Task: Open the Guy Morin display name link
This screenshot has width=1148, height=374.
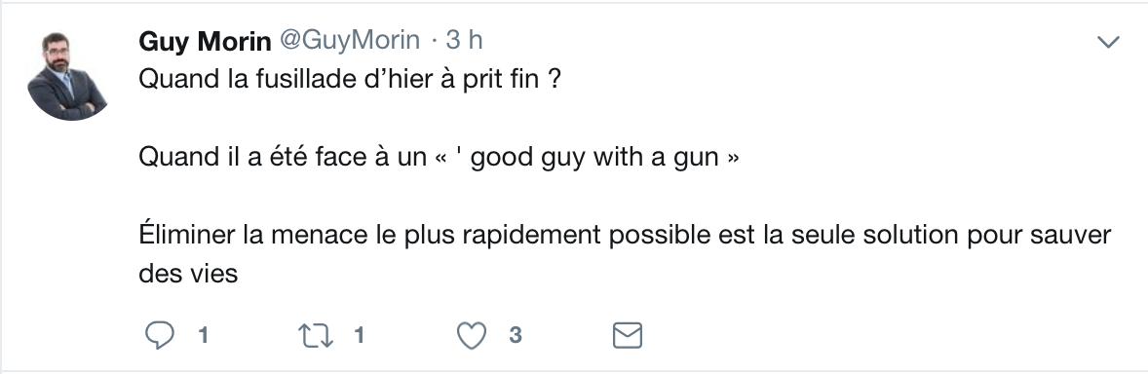Action: coord(205,41)
